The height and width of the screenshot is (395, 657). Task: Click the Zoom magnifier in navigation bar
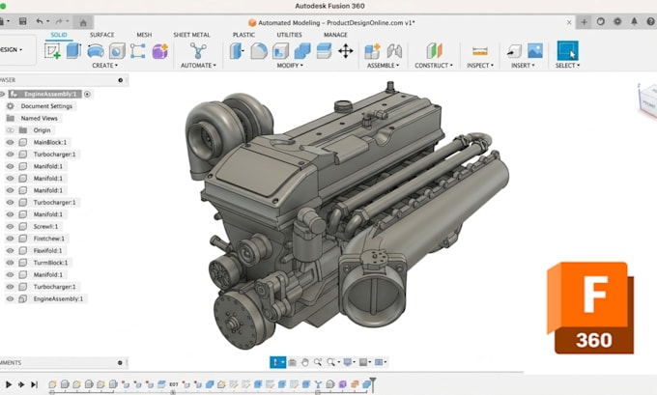coord(318,362)
